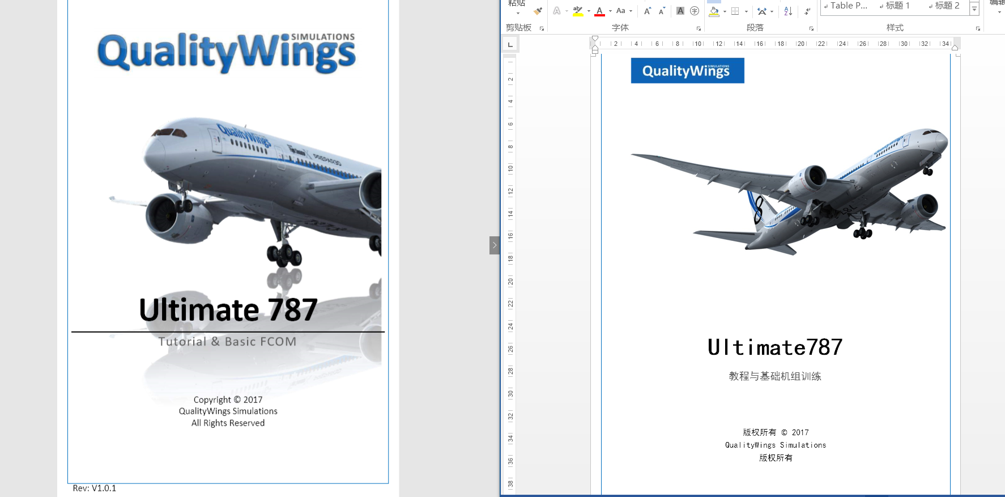The image size is (1005, 497).
Task: Click the first line indent marker on ruler
Action: coord(595,39)
